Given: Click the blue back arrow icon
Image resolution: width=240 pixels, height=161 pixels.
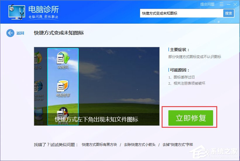Looking at the screenshot, I should tap(10, 33).
